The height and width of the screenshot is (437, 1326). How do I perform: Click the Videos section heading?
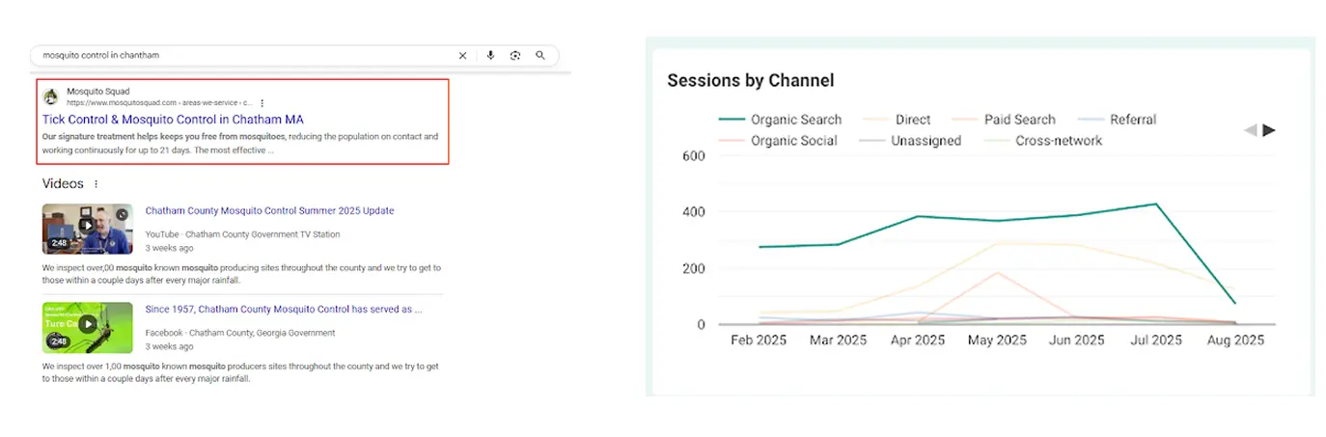[x=63, y=184]
